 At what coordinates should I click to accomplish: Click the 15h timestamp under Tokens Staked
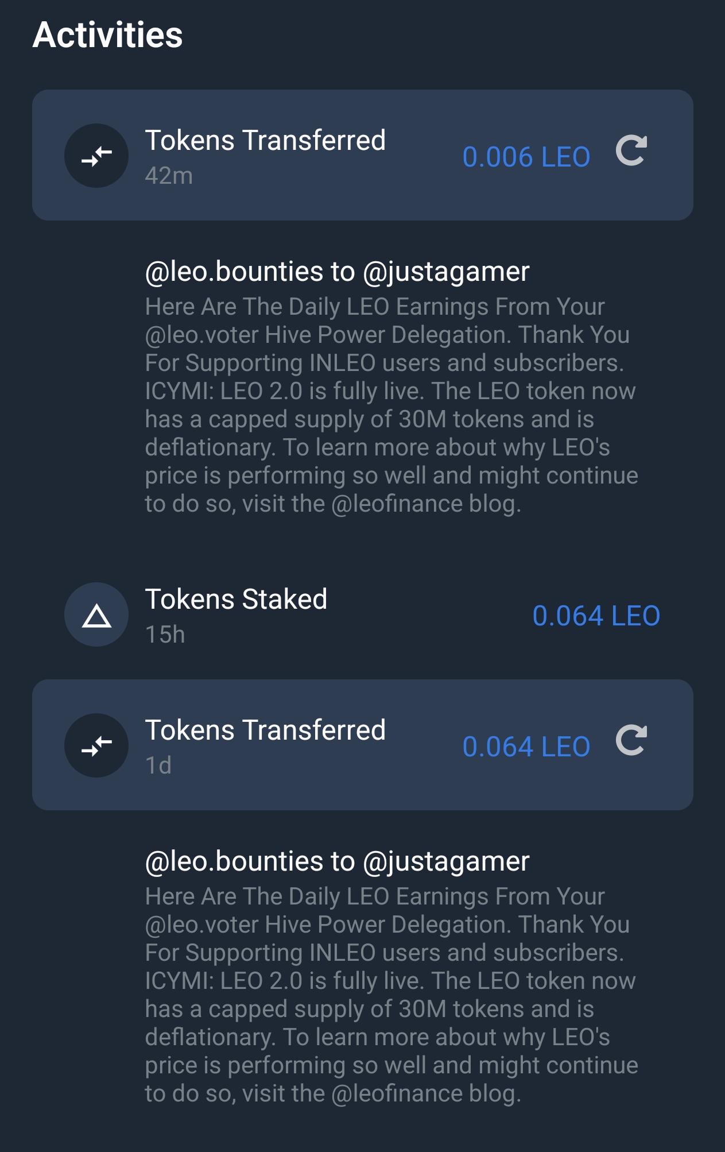pyautogui.click(x=165, y=635)
